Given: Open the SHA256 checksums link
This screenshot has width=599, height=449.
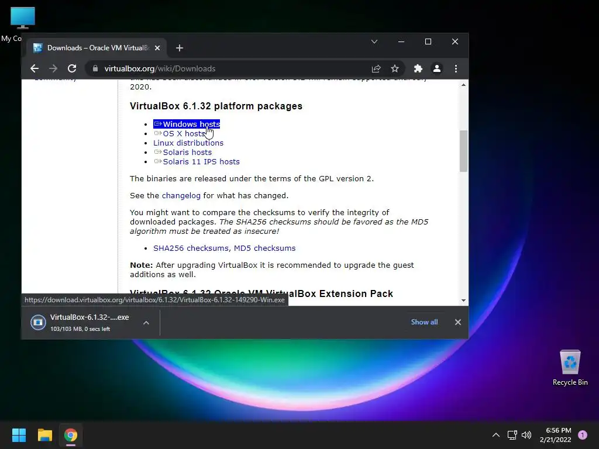Looking at the screenshot, I should 191,248.
